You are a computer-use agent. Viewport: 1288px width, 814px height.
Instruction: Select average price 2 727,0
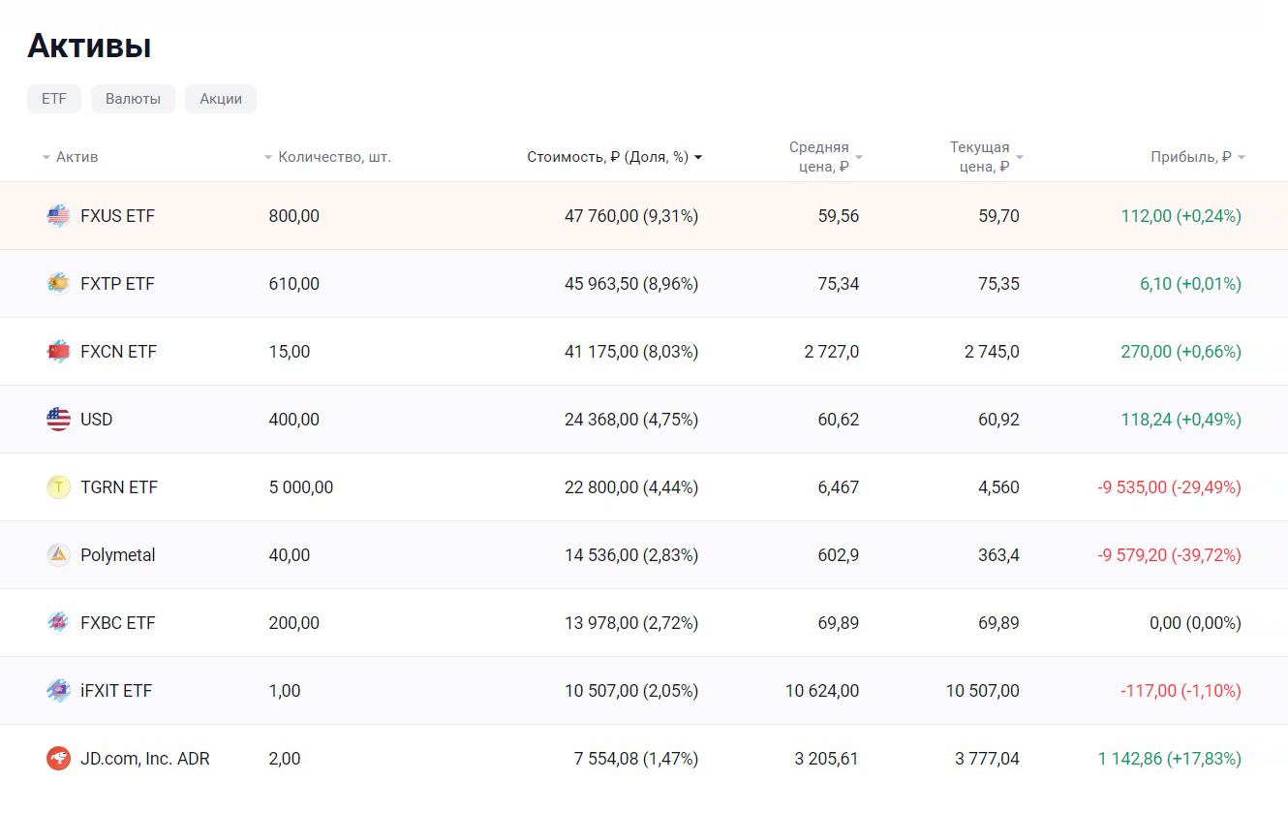(832, 352)
